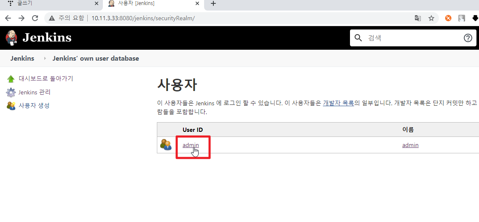Switch to the 글쓰기 browser tab

(51, 4)
